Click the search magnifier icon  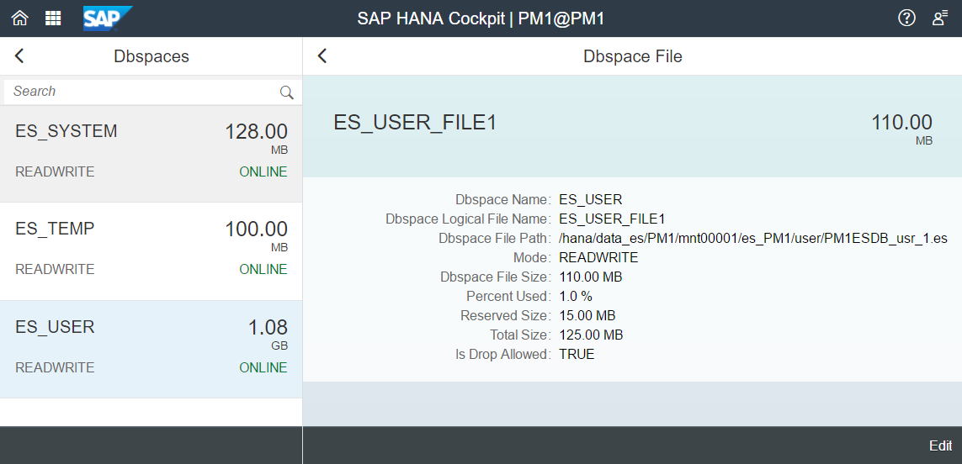(x=286, y=92)
